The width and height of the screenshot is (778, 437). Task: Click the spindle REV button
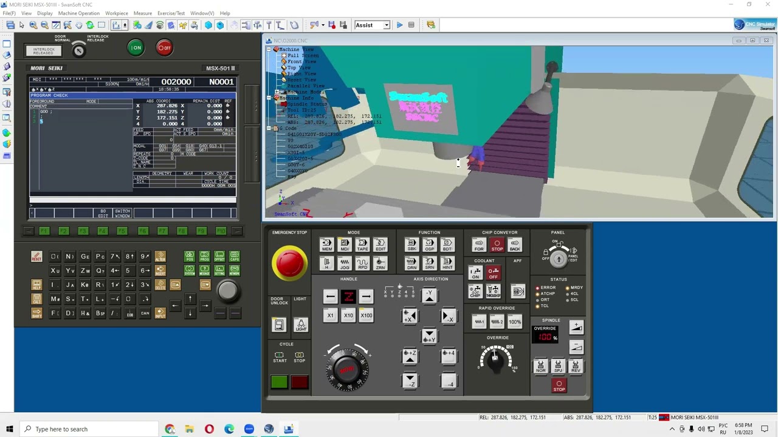[576, 366]
